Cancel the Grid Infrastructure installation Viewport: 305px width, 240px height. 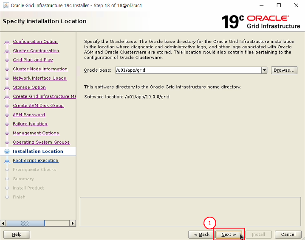[288, 234]
